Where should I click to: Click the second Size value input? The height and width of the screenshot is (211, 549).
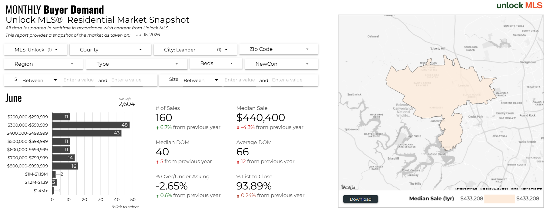(x=287, y=80)
